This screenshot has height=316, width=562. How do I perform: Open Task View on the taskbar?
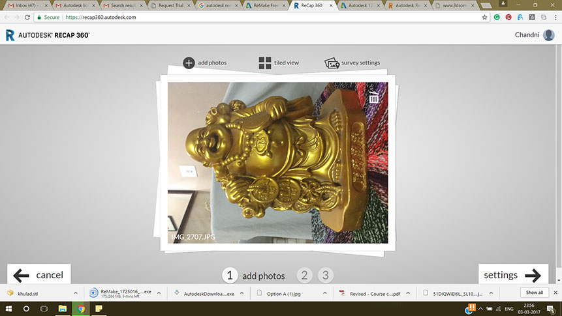click(44, 308)
